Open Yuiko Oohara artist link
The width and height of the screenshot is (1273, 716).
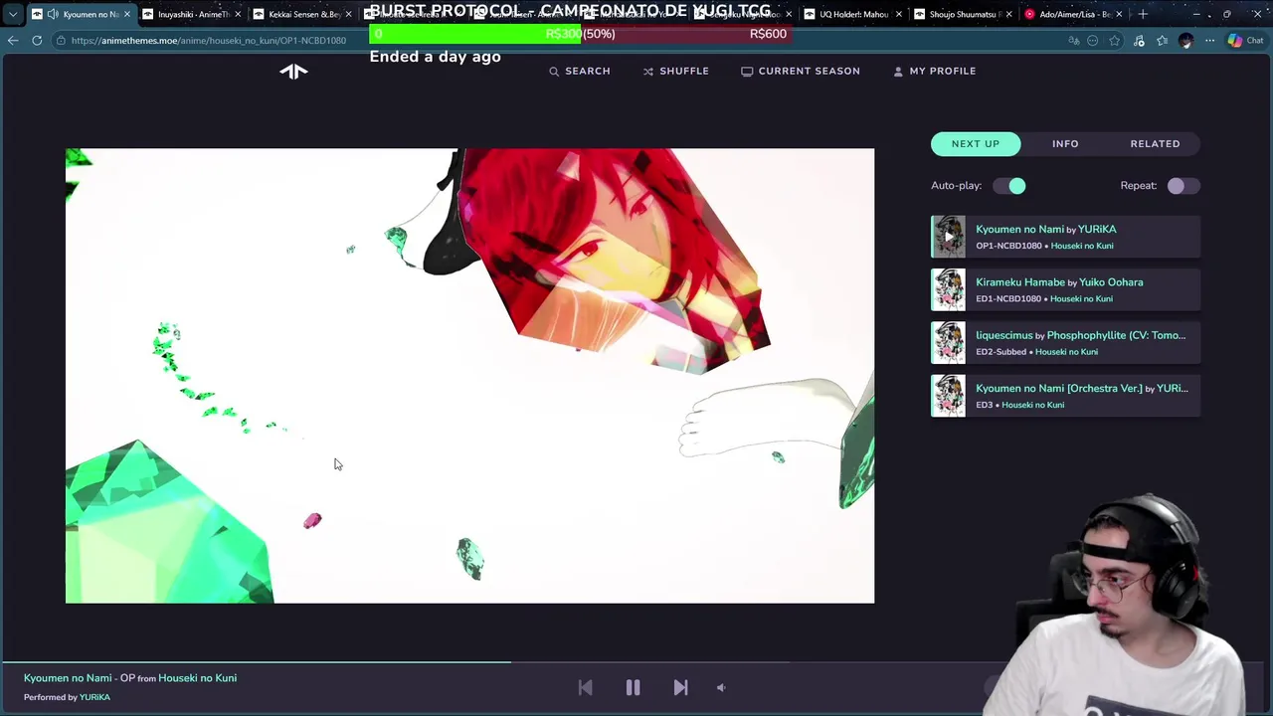tap(1111, 282)
